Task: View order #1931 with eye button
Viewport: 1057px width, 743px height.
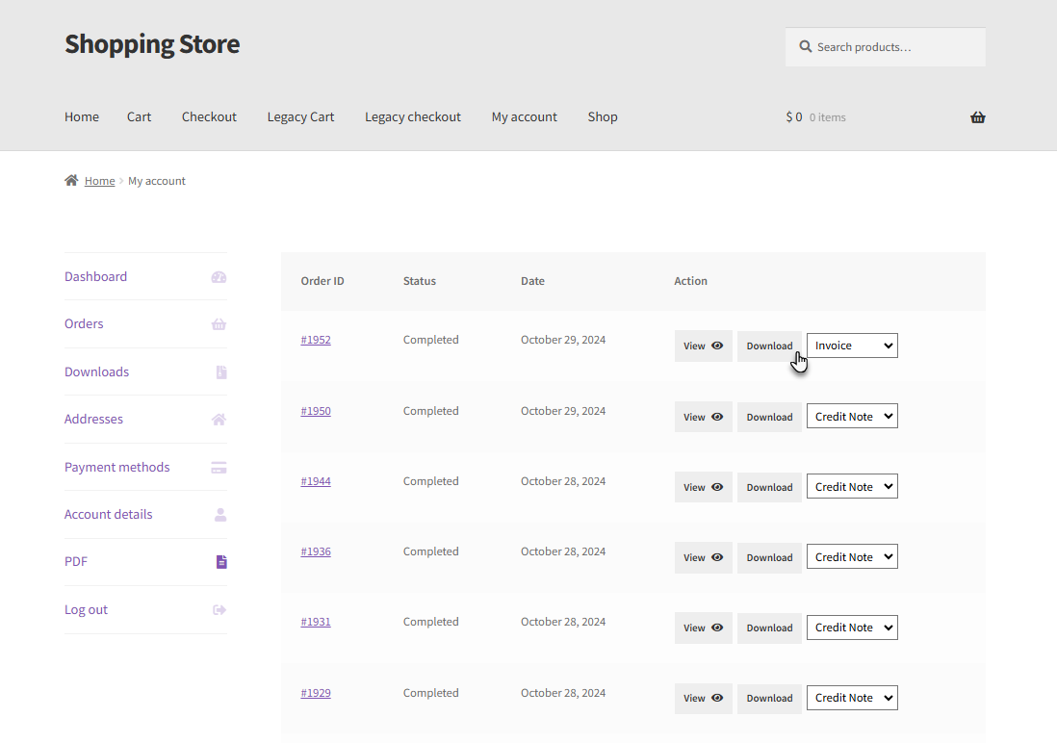Action: coord(703,628)
